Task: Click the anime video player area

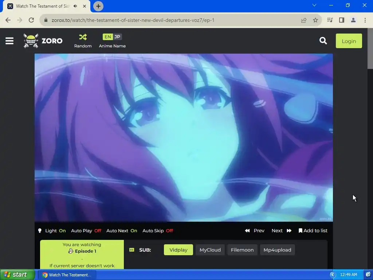Action: (184, 137)
